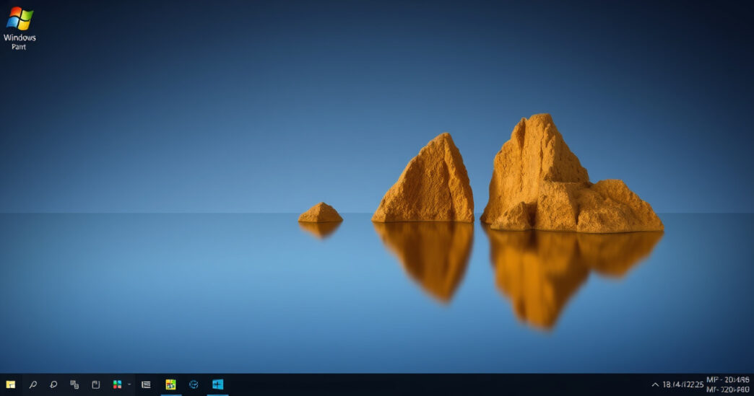Click an empty area of the taskbar
This screenshot has width=754, height=396.
pyautogui.click(x=433, y=384)
